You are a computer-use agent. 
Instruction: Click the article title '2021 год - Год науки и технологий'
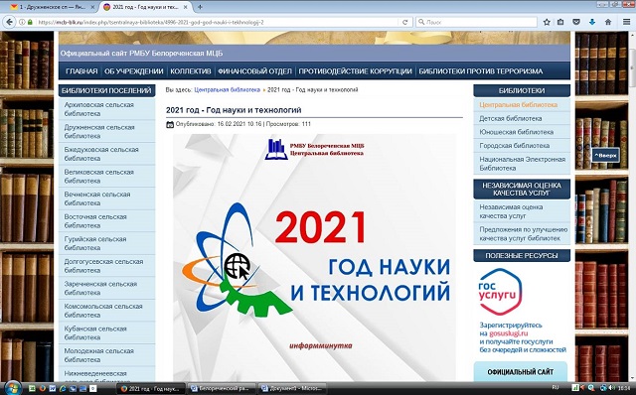[x=234, y=110]
